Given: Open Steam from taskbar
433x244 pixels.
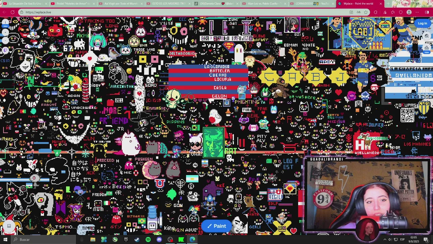Looking at the screenshot, I should tap(137, 240).
